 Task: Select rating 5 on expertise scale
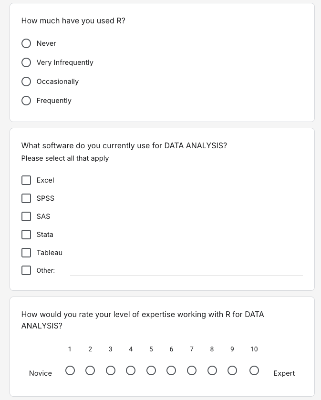[151, 370]
